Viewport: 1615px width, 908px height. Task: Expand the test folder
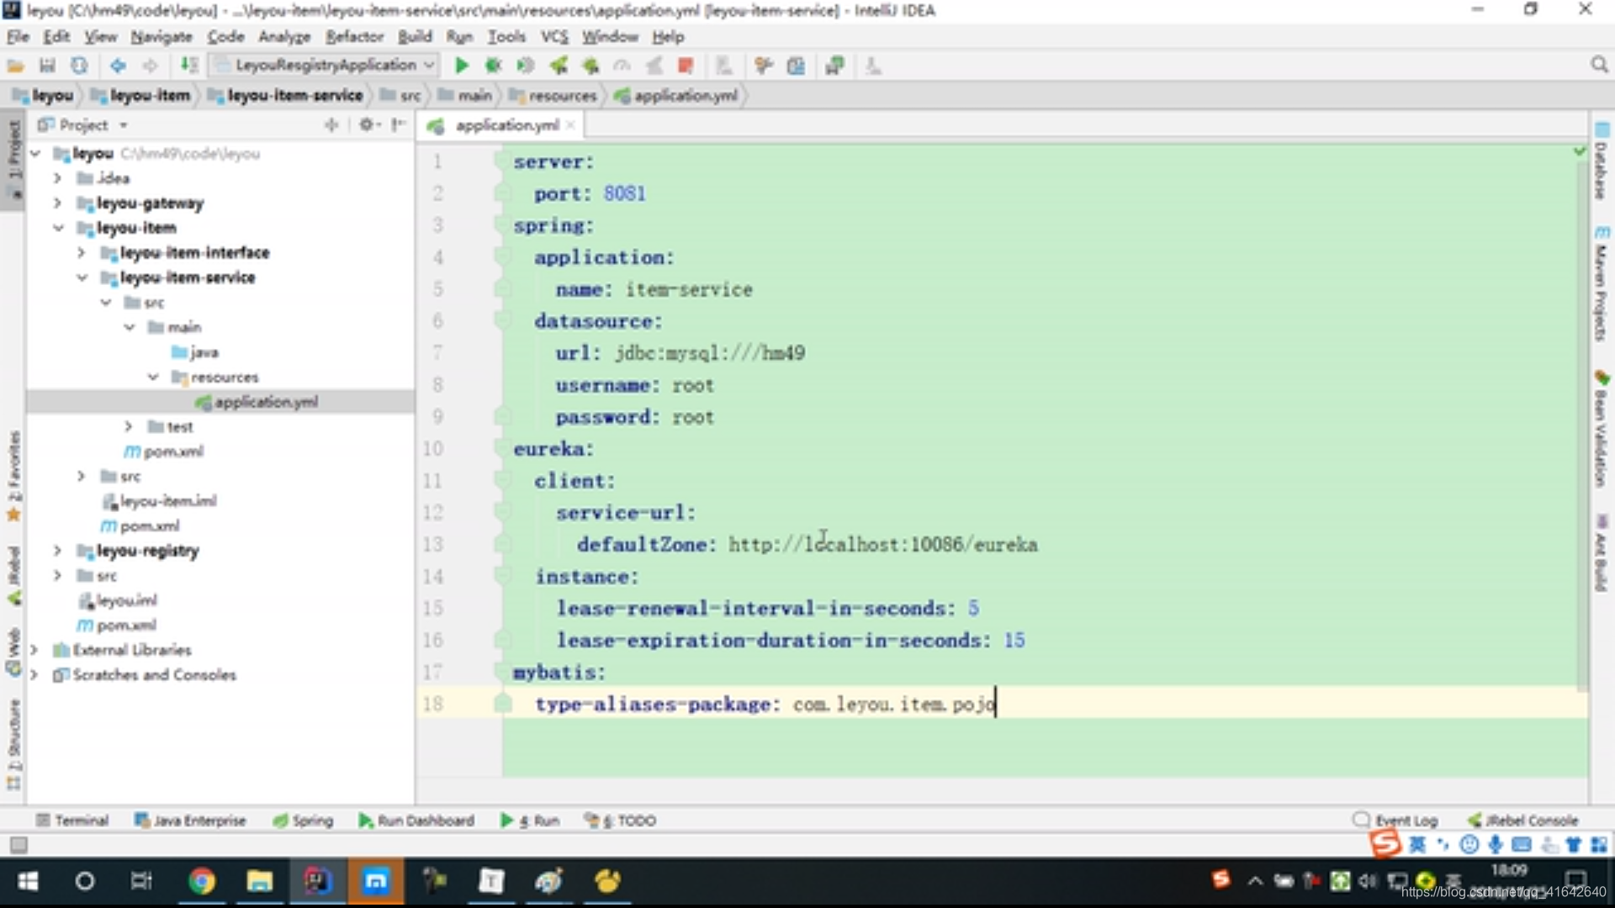coord(128,426)
